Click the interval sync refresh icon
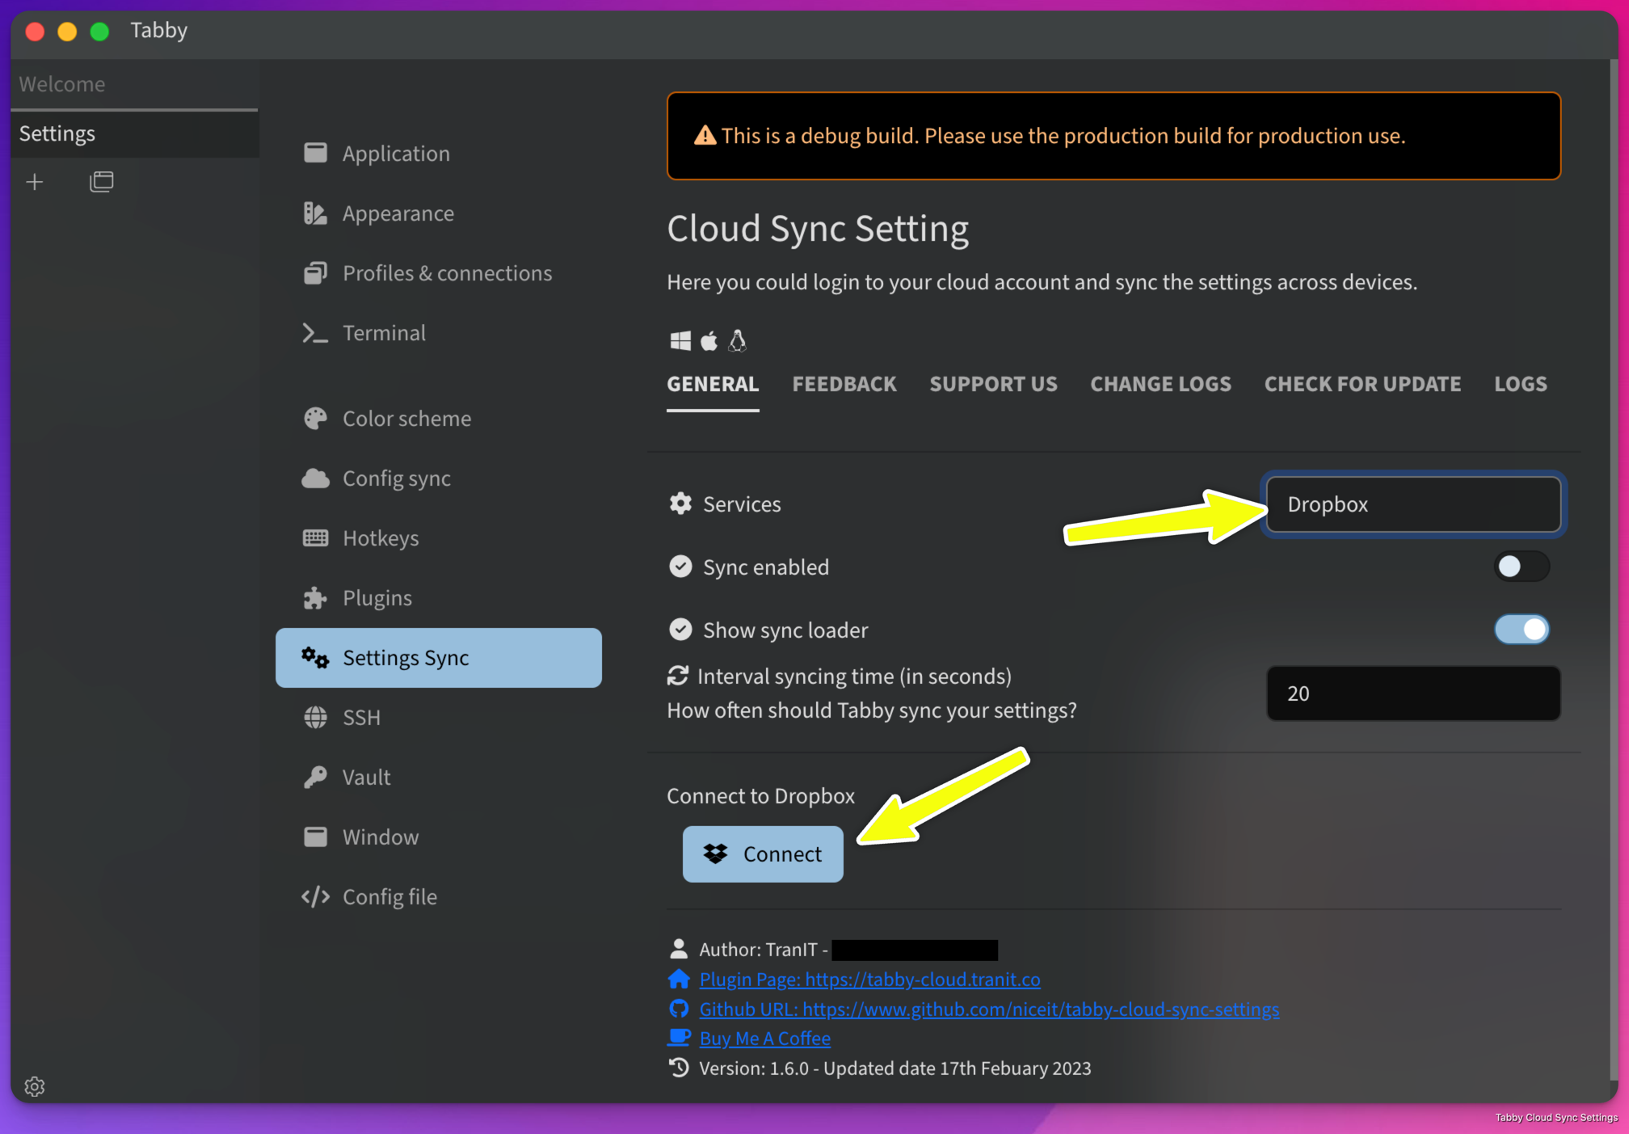 (x=677, y=676)
